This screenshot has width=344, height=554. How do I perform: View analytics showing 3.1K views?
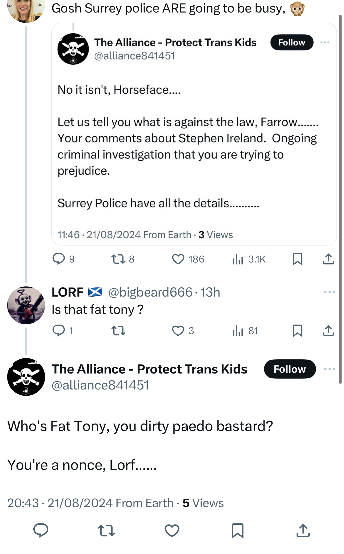coord(238,259)
